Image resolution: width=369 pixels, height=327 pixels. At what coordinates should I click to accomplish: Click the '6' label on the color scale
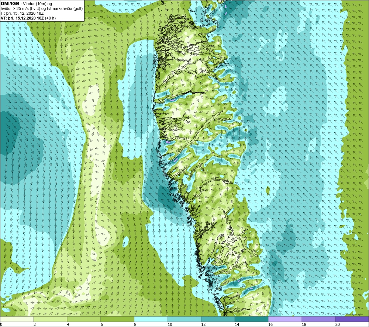[102, 324]
